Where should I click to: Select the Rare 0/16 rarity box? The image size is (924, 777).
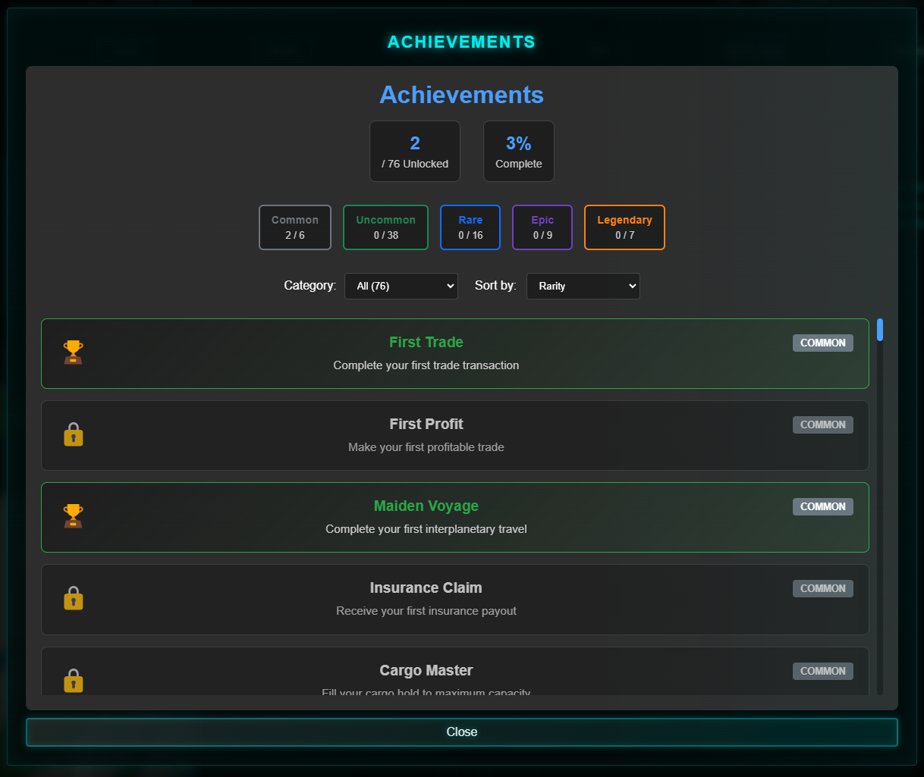click(470, 227)
